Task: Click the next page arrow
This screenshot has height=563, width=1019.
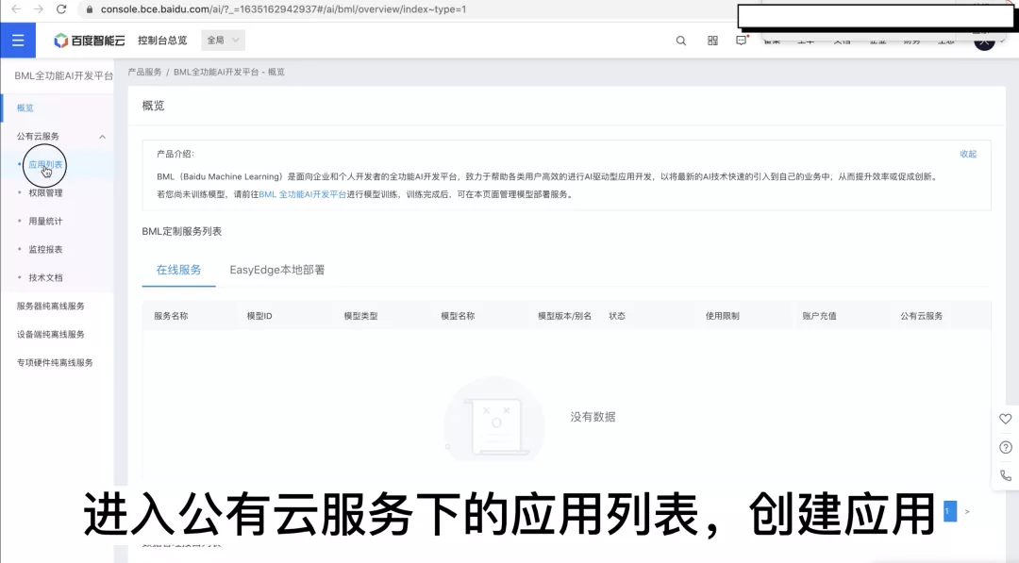Action: 968,512
